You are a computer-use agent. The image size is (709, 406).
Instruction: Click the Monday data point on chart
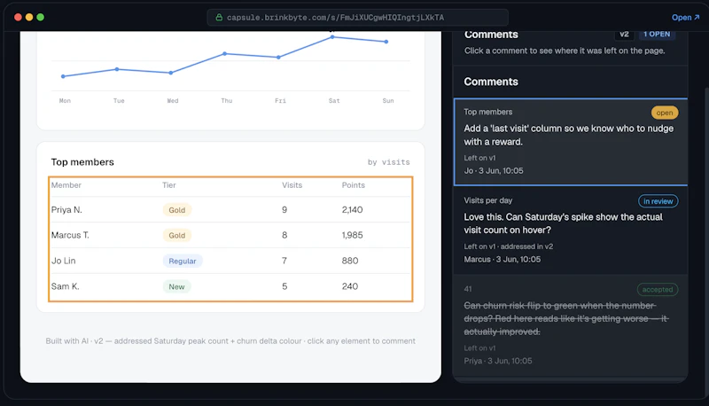pos(63,76)
